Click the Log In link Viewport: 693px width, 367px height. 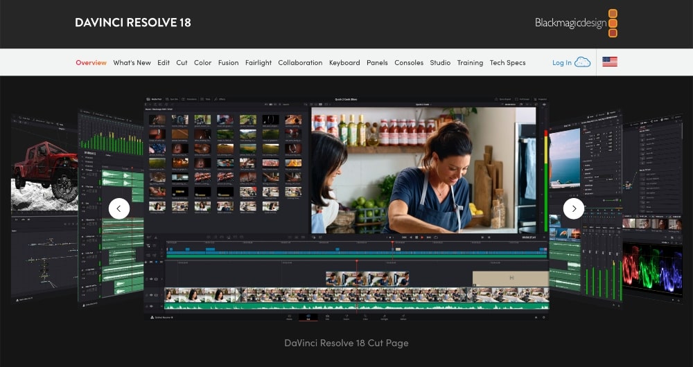pyautogui.click(x=562, y=62)
